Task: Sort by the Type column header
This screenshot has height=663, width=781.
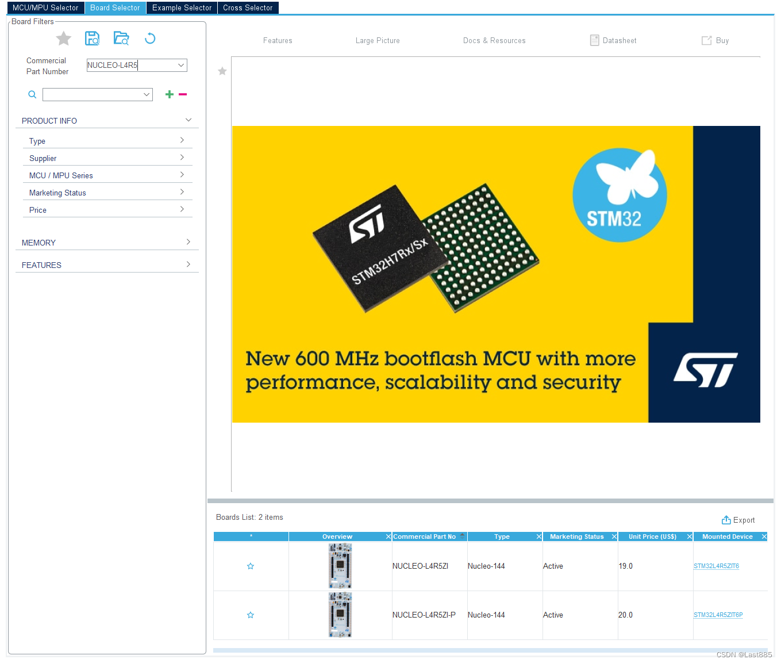Action: (x=502, y=536)
